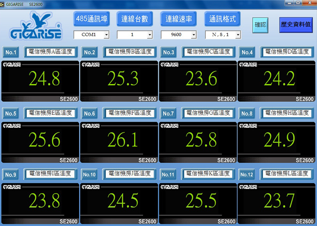This screenshot has height=226, width=317.
Task: Click the 23.6 temperature reading
Action: [x=201, y=78]
